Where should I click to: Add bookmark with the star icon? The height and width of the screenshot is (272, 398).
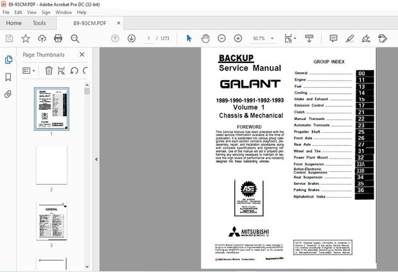tap(26, 38)
